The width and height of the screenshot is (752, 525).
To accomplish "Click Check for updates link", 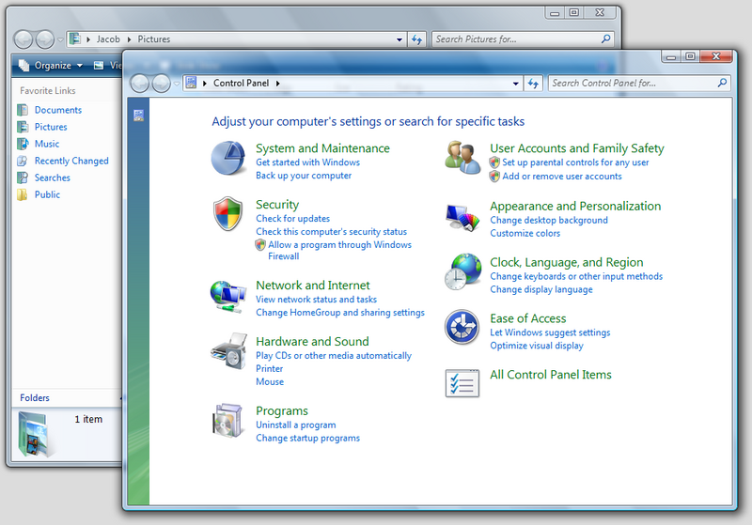I will tap(292, 219).
